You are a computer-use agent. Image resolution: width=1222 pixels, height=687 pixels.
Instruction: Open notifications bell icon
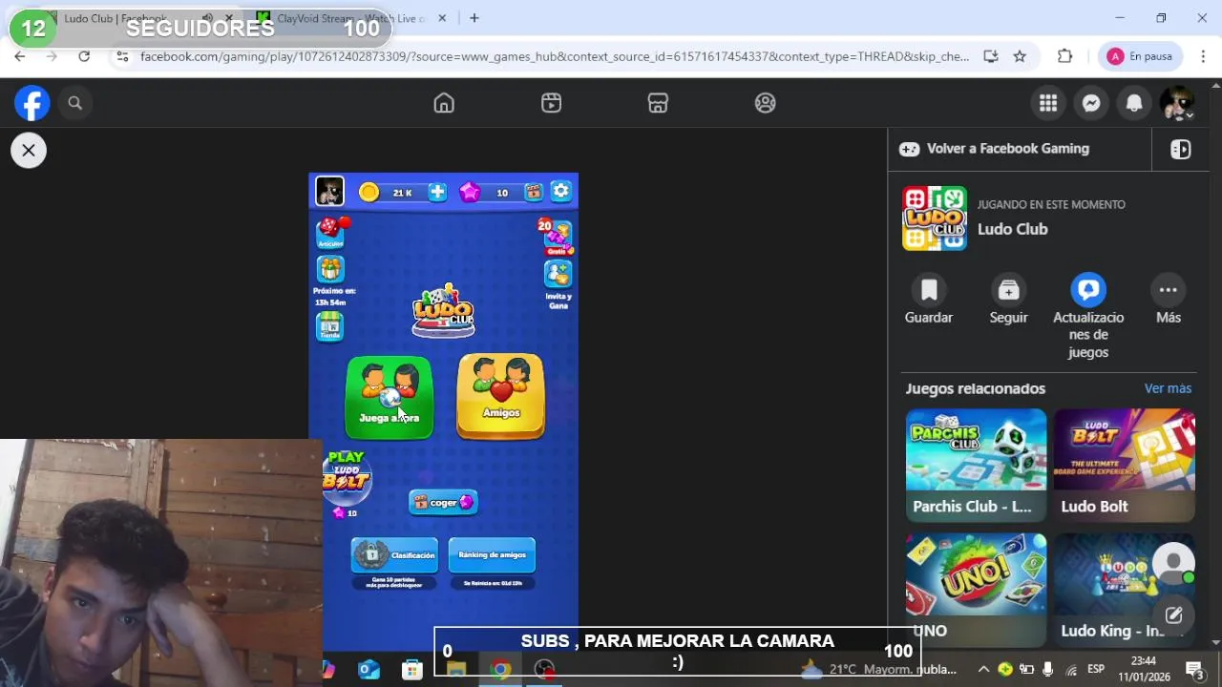coord(1134,103)
